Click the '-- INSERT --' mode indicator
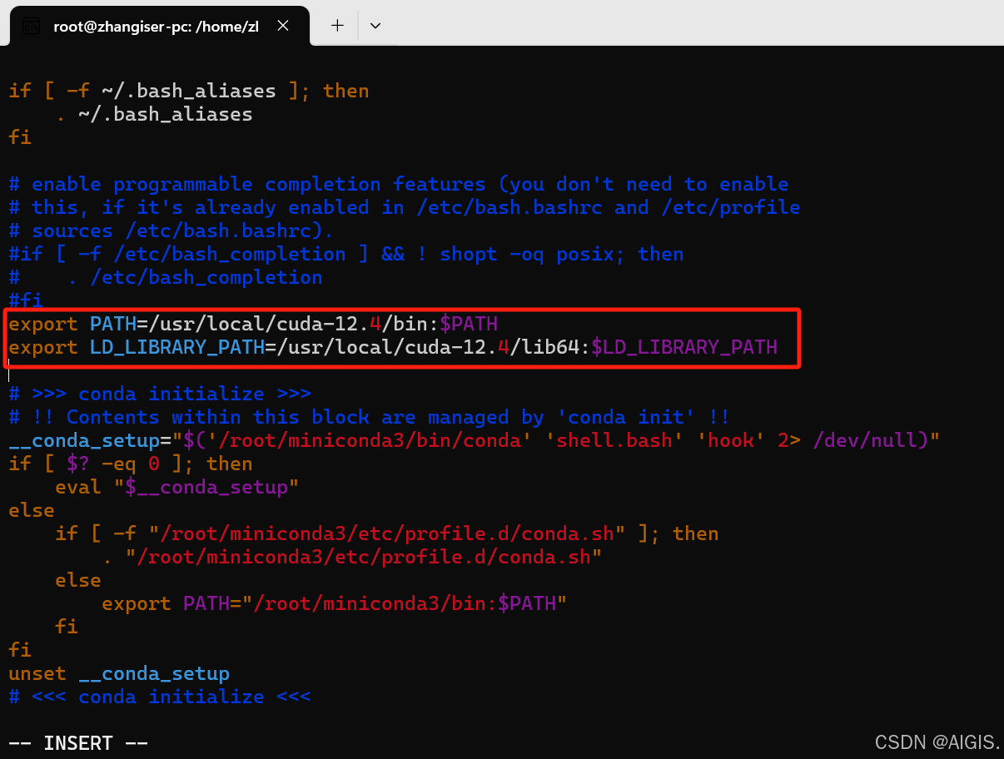This screenshot has width=1004, height=759. tap(78, 743)
